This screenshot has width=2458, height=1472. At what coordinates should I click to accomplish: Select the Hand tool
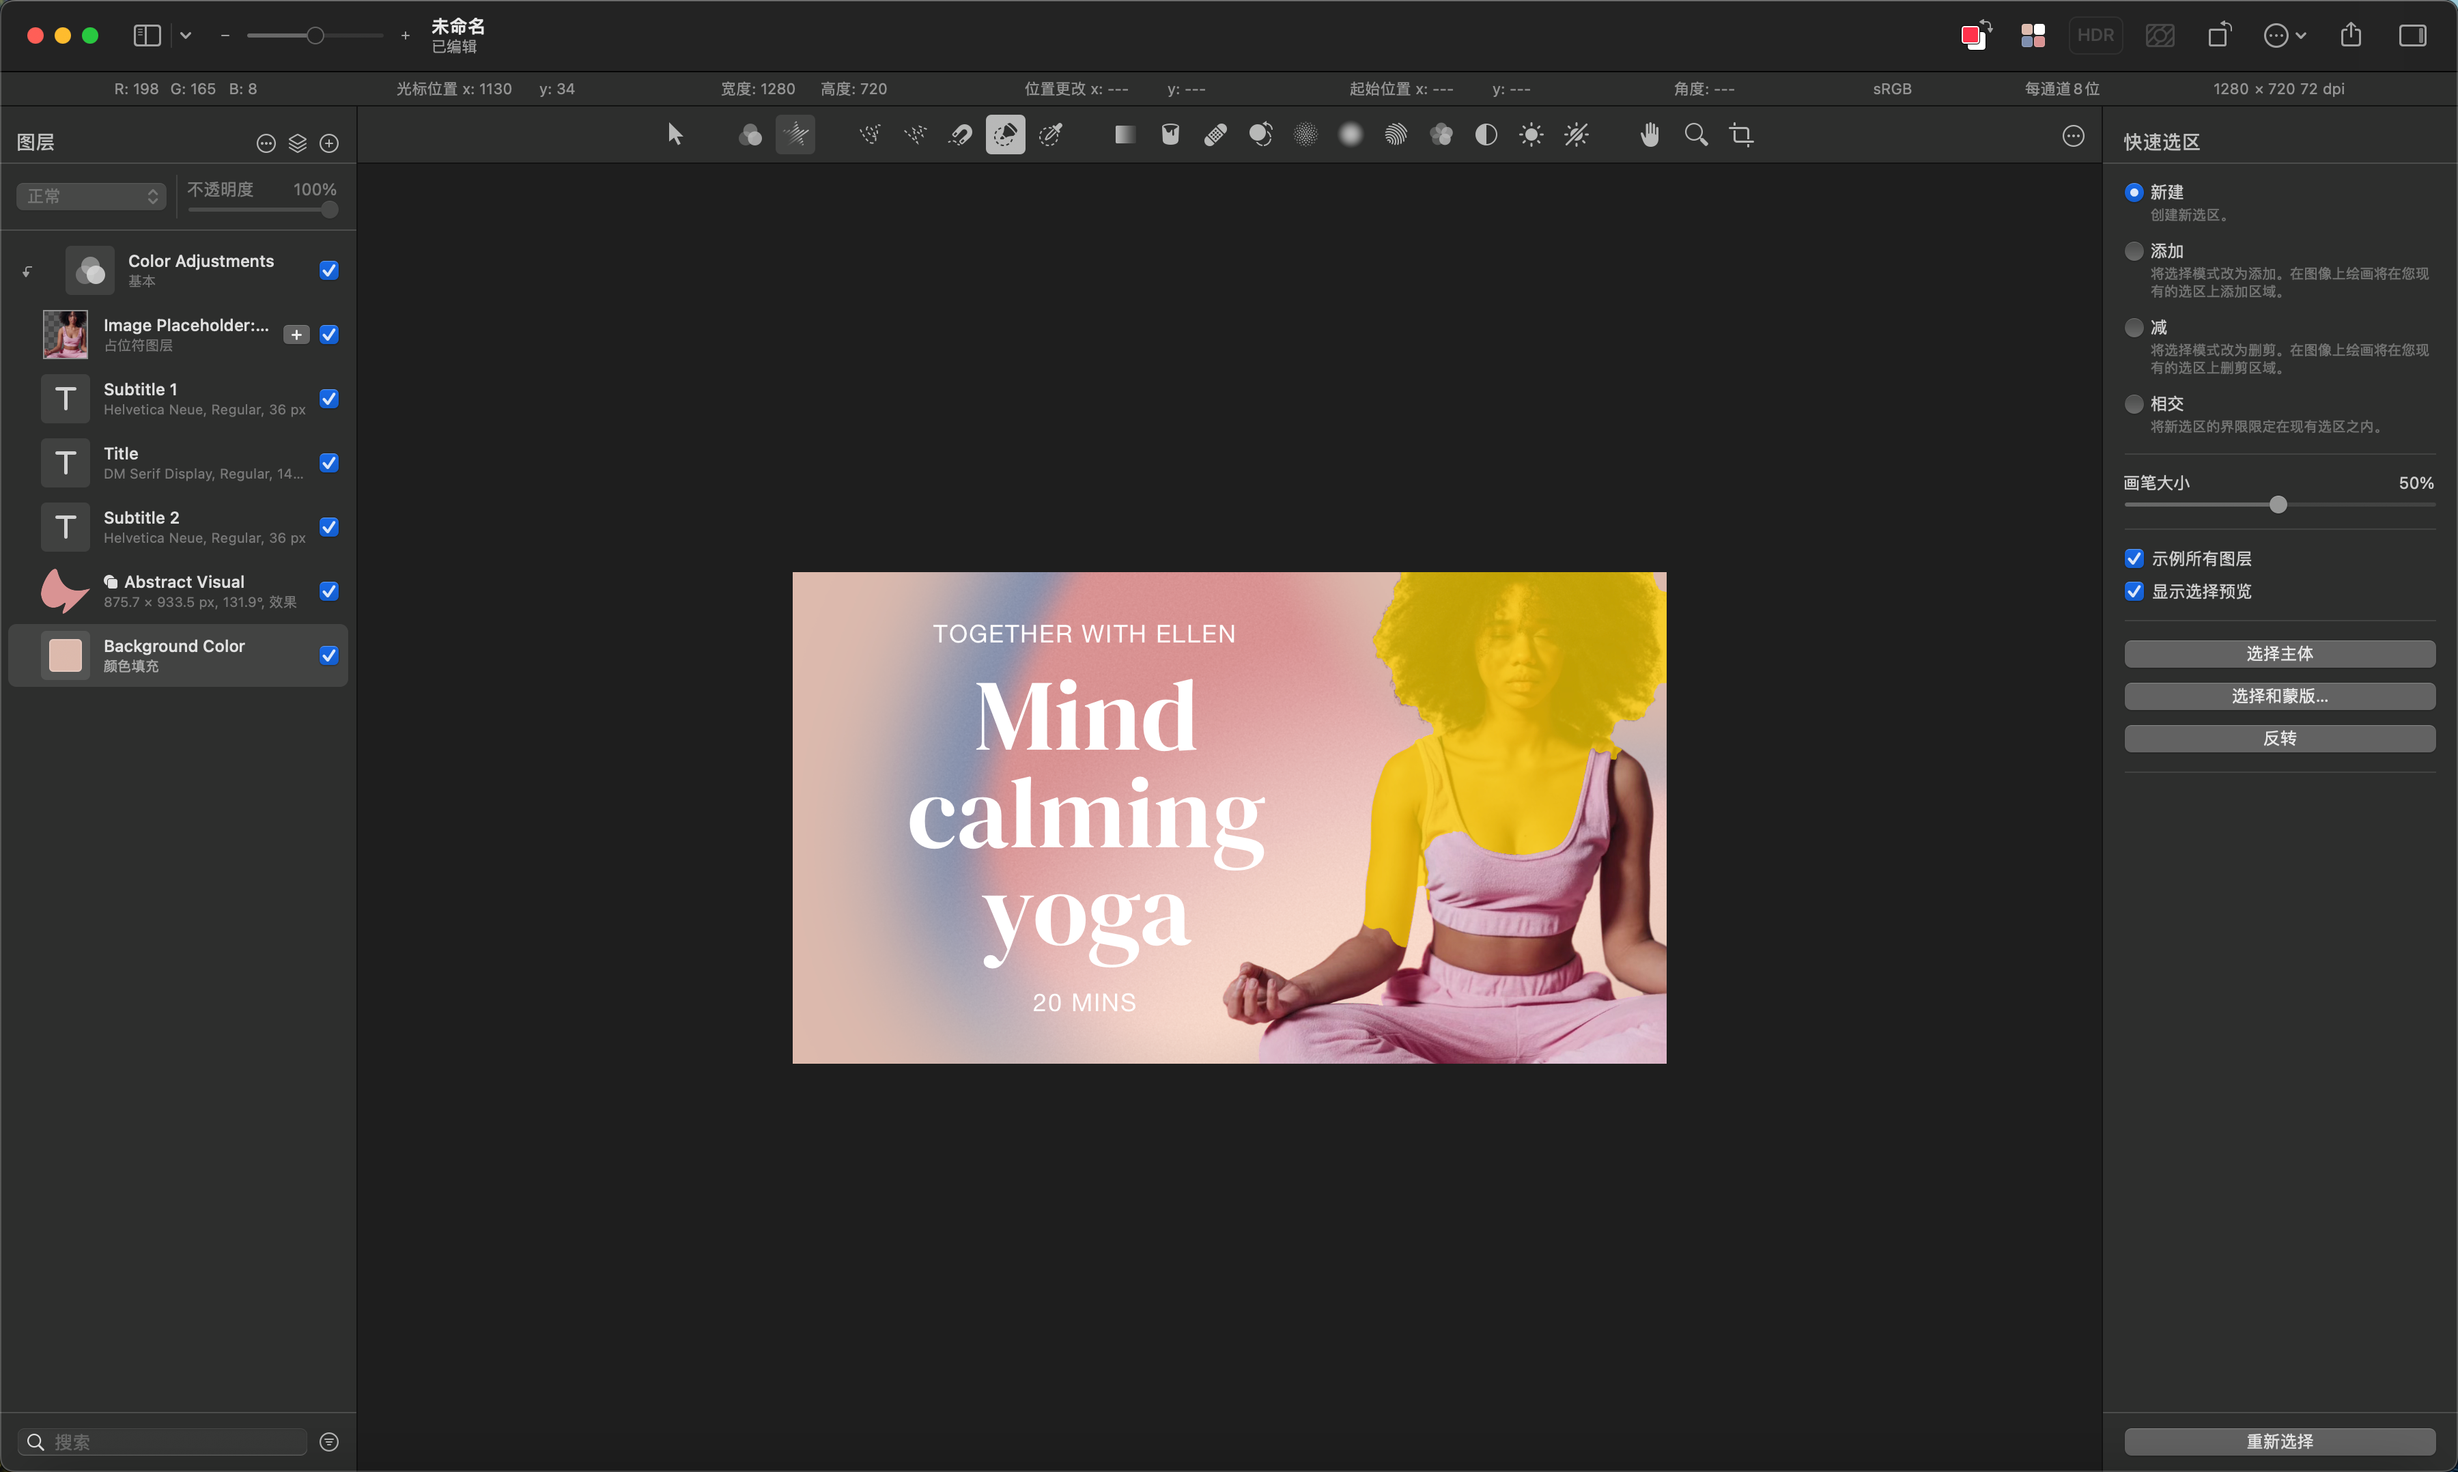pos(1650,134)
